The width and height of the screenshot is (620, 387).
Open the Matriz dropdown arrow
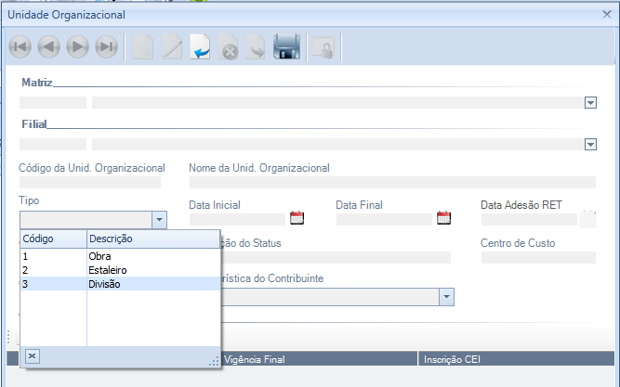pyautogui.click(x=590, y=103)
